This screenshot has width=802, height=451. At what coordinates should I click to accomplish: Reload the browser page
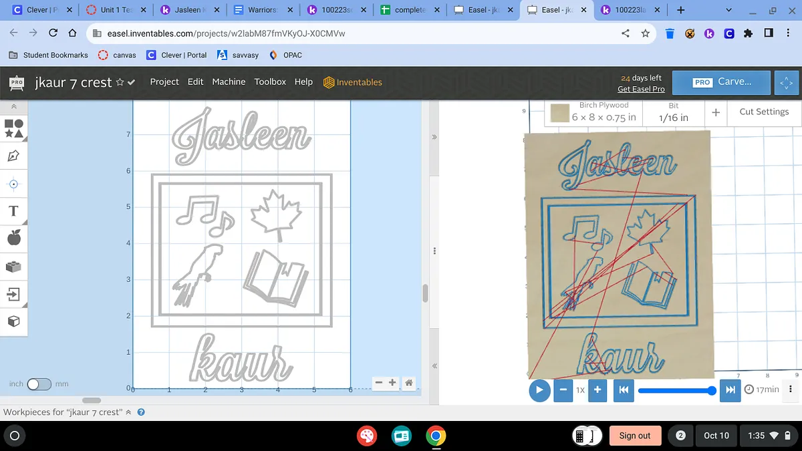click(x=53, y=33)
